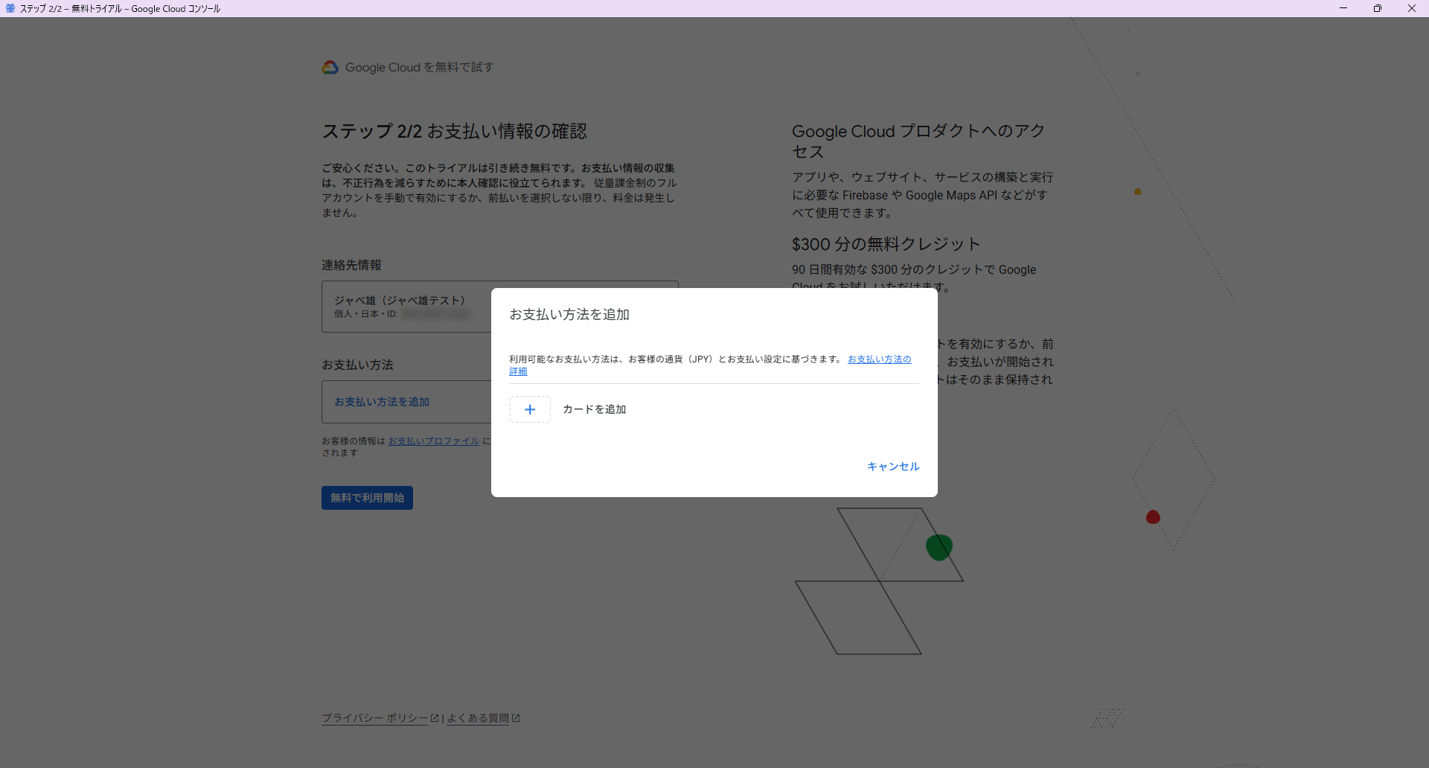1429x768 pixels.
Task: Click external-link icon beside よくある質問
Action: 516,718
